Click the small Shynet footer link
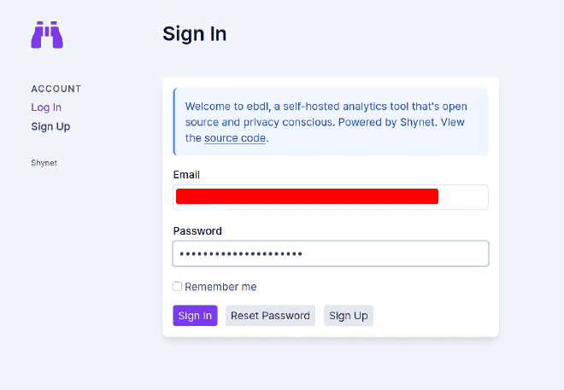The height and width of the screenshot is (390, 564). 44,163
